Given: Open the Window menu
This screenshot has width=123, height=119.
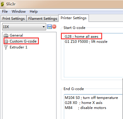Looking at the screenshot, I should pos(19,12).
